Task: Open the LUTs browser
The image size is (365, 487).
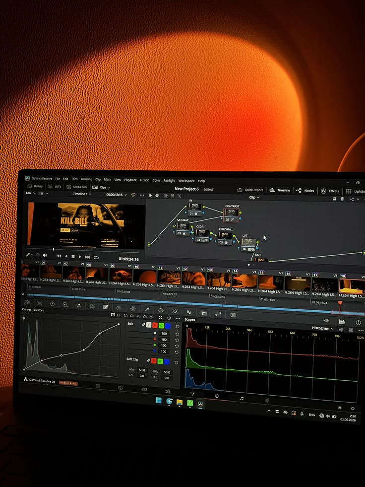Action: (x=55, y=186)
